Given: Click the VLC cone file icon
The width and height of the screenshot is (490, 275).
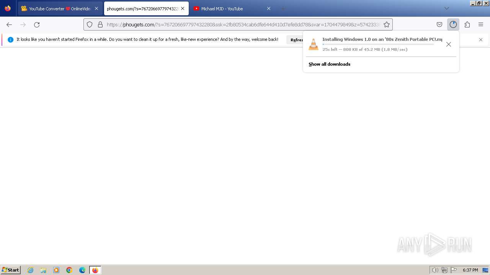Looking at the screenshot, I should tap(314, 44).
